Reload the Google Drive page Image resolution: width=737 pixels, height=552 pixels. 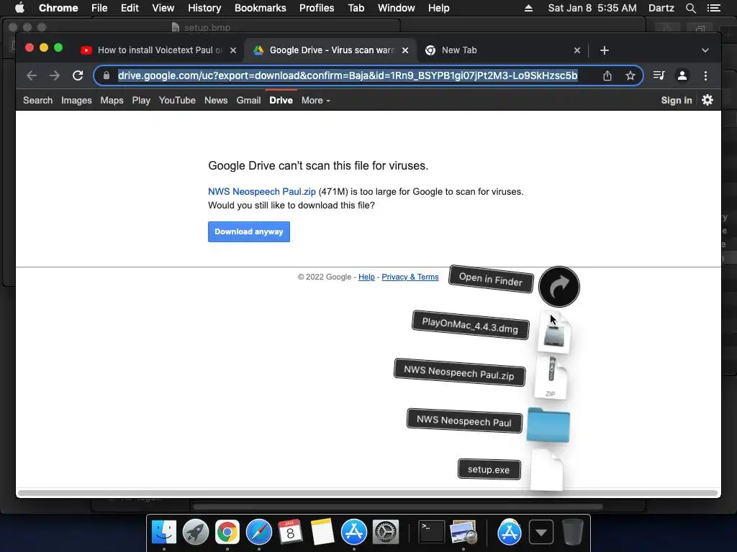pyautogui.click(x=78, y=75)
